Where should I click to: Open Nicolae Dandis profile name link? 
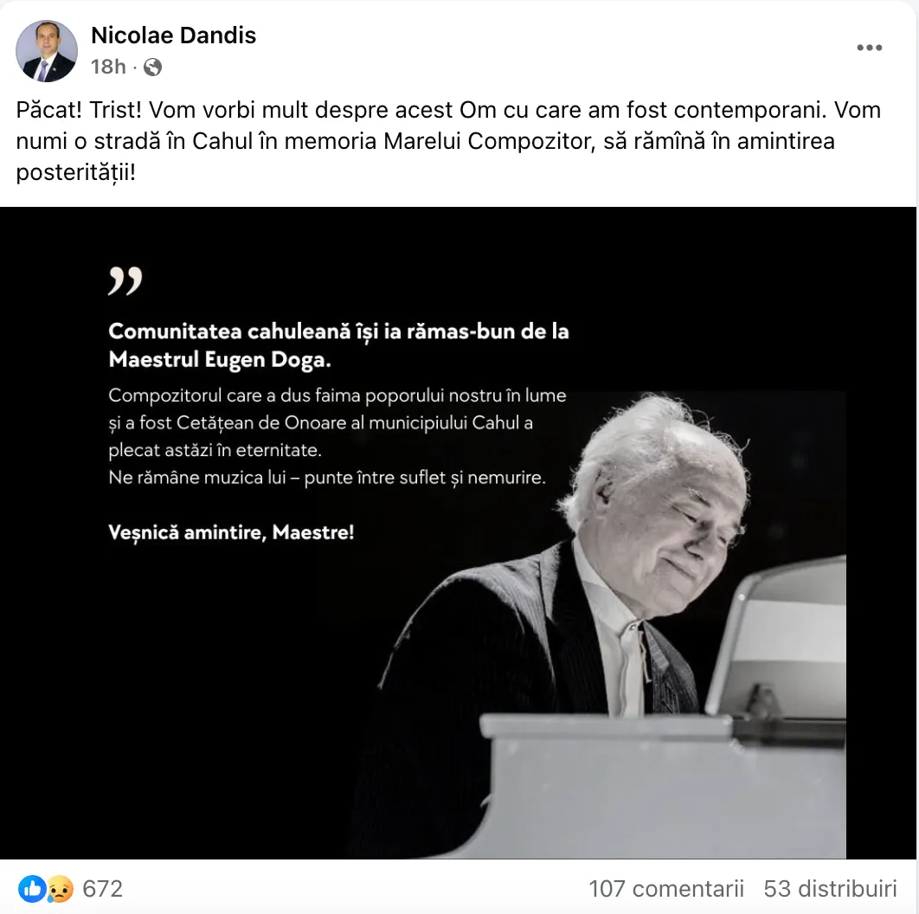[173, 35]
